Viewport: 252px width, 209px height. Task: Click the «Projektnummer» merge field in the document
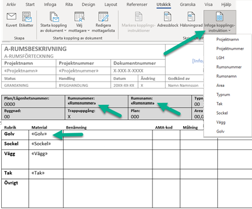(79, 71)
